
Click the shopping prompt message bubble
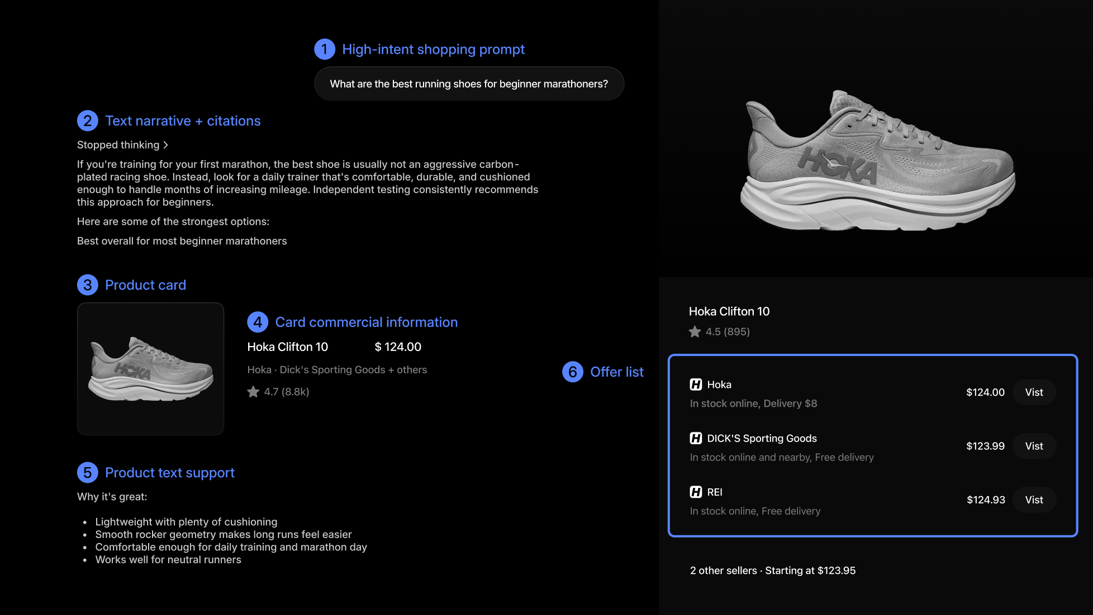point(469,84)
